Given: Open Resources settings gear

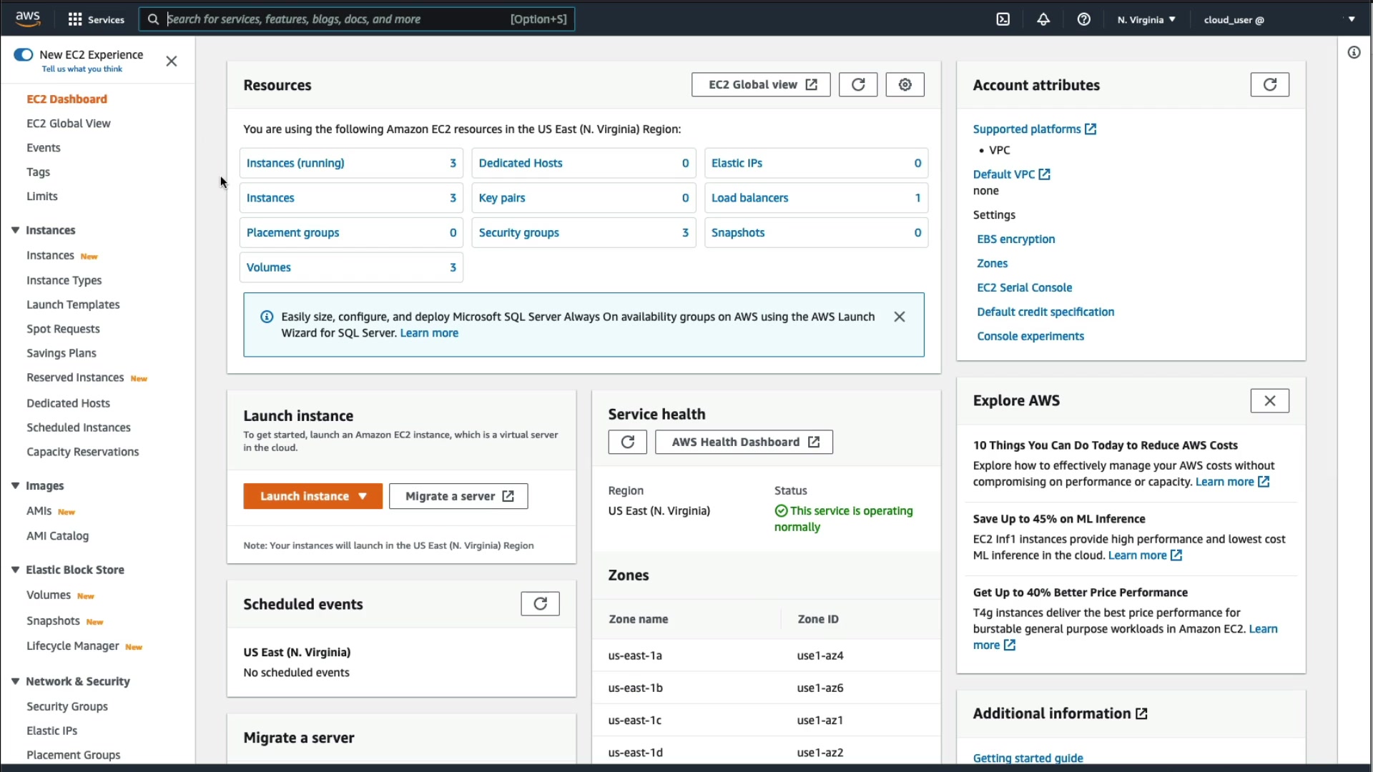Looking at the screenshot, I should click(x=905, y=84).
